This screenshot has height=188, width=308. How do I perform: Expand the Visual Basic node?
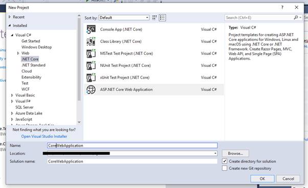[x=12, y=95]
